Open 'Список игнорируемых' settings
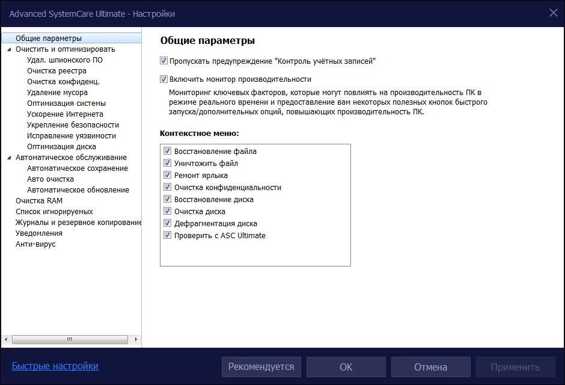 tap(54, 211)
